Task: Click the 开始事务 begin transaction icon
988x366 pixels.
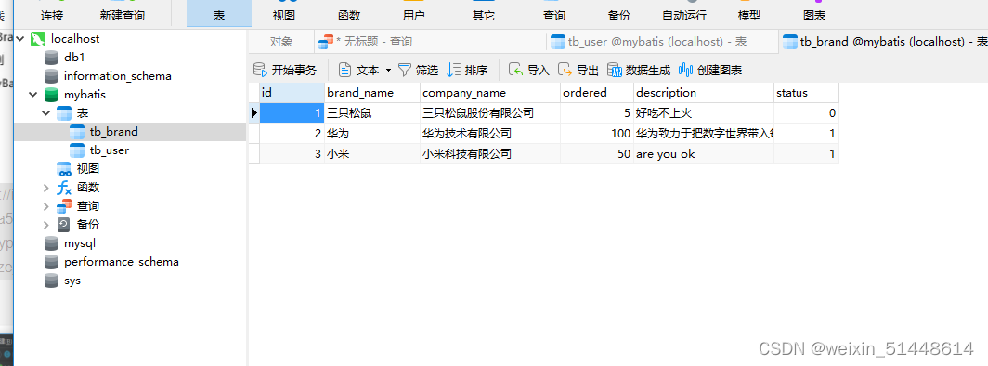Action: (x=260, y=70)
